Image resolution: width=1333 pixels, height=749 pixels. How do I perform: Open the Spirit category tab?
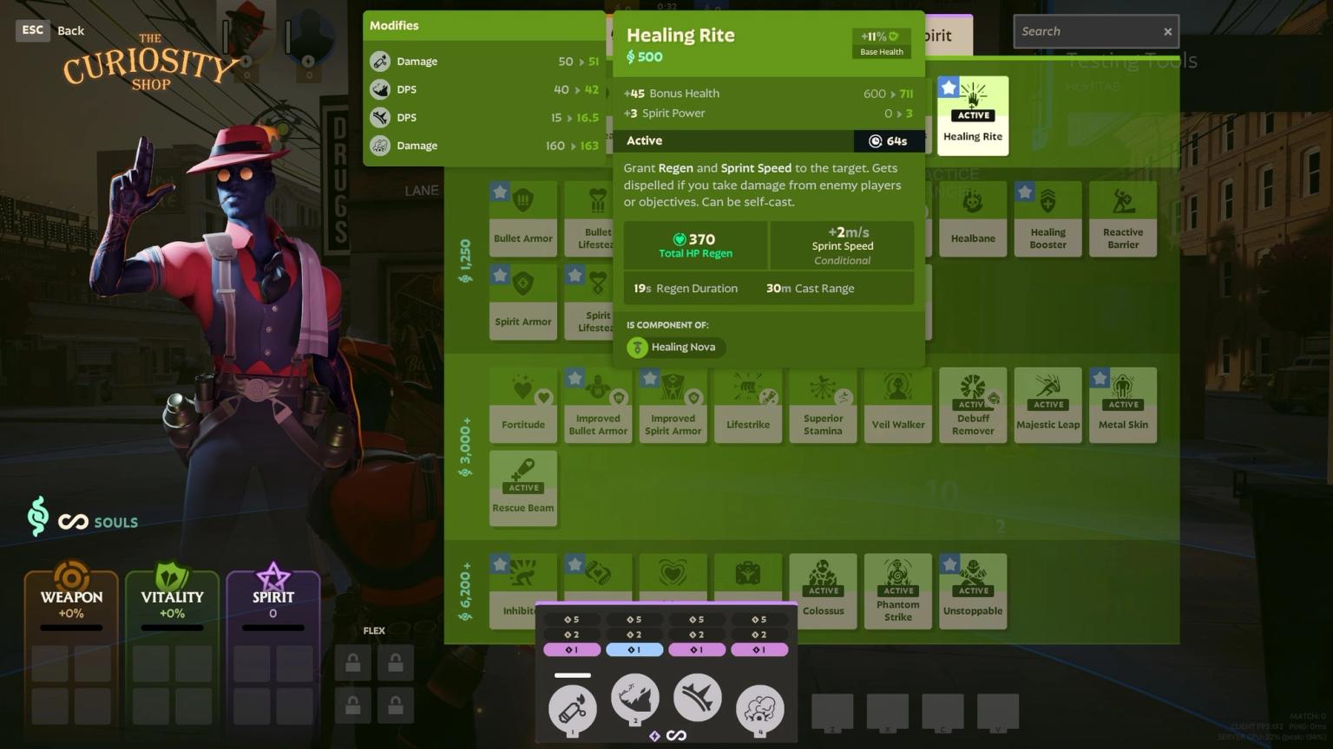coord(273,596)
